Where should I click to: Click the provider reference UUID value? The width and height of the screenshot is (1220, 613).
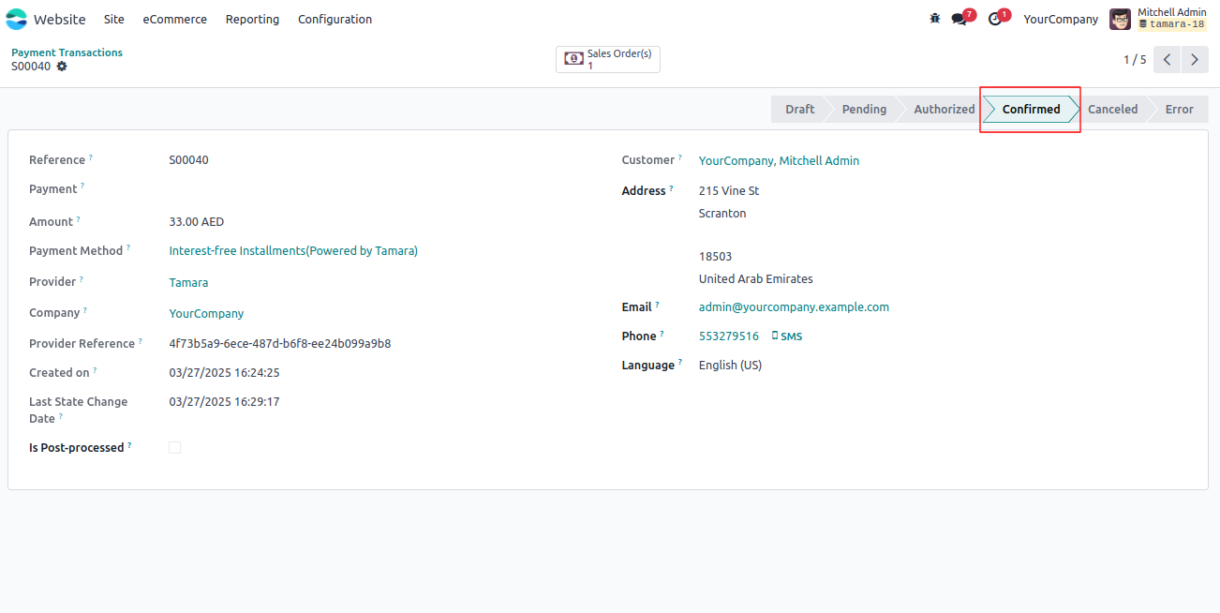pyautogui.click(x=280, y=343)
